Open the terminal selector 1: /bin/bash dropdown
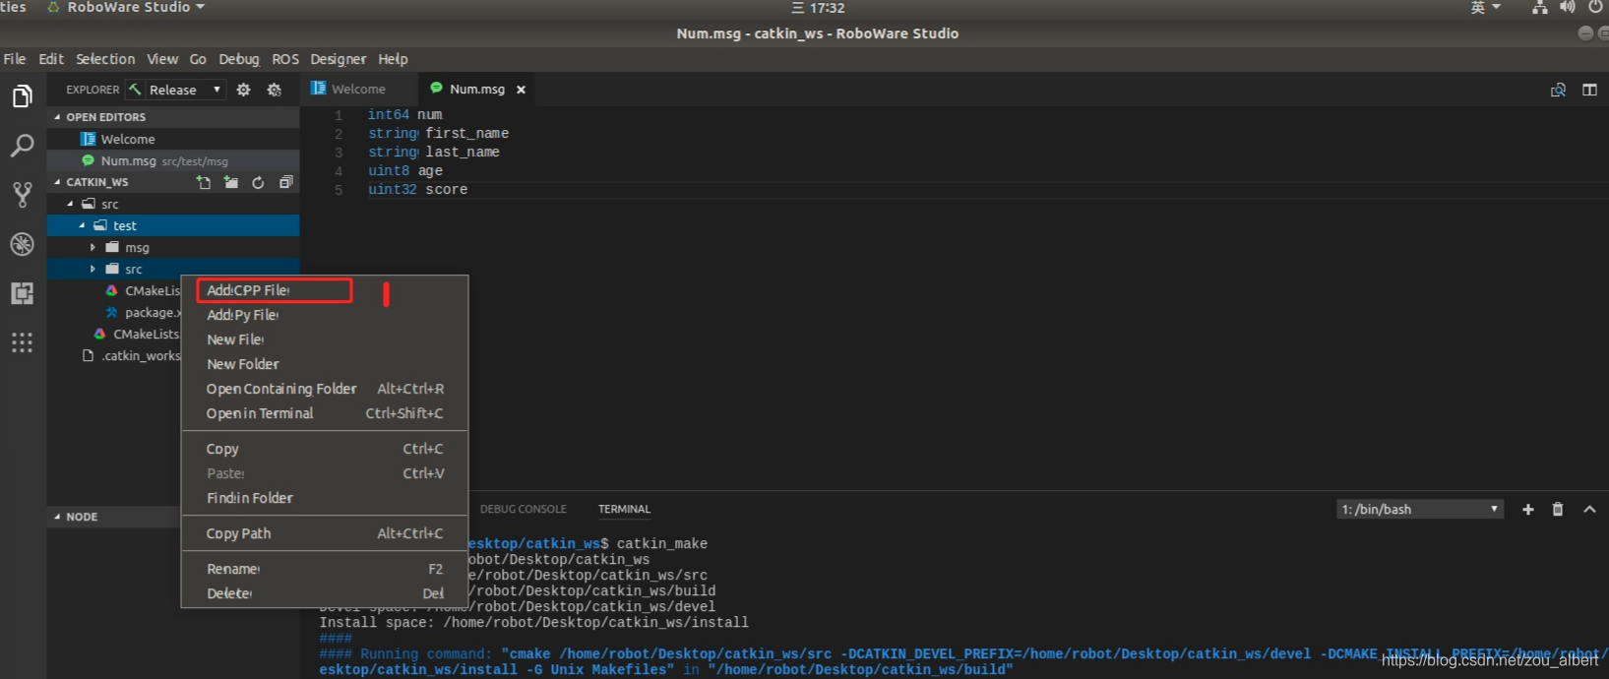1609x679 pixels. pyautogui.click(x=1420, y=509)
